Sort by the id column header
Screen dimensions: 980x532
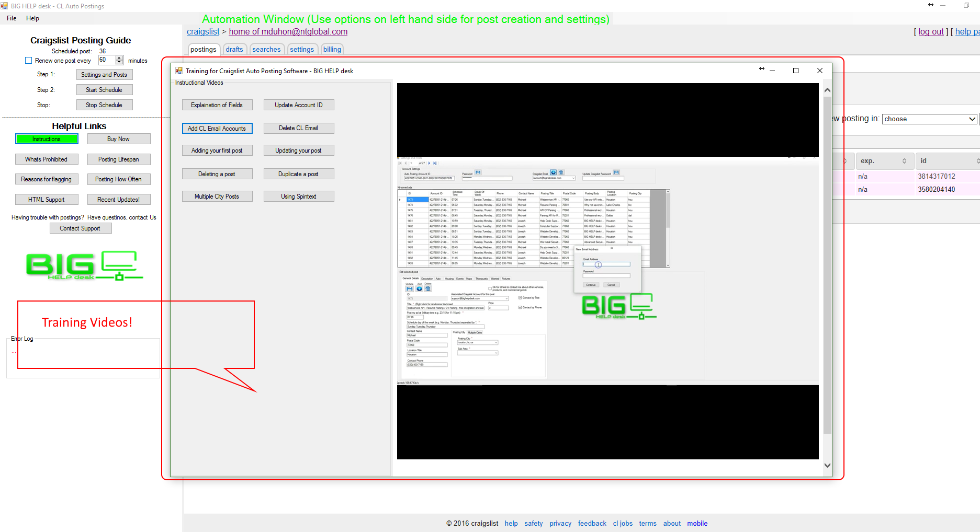click(x=948, y=161)
